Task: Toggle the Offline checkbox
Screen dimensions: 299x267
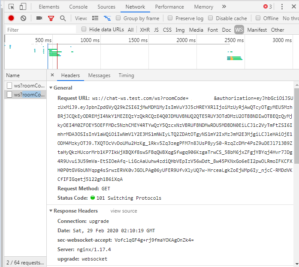Action: (258, 18)
